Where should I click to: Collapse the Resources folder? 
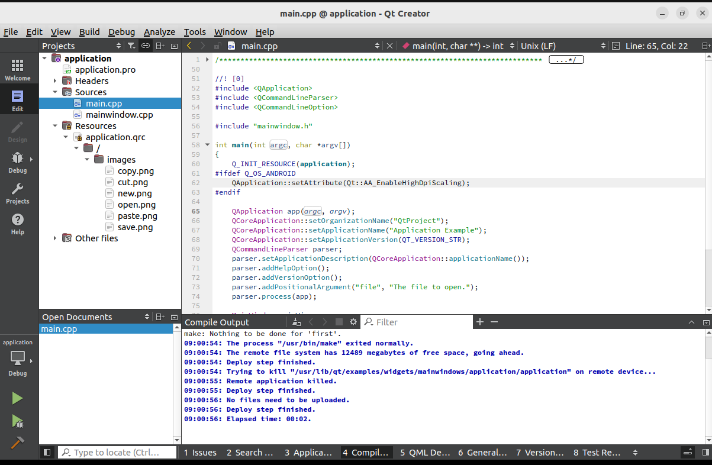tap(55, 125)
